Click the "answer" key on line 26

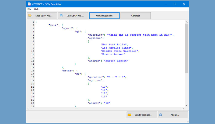coord(94,103)
